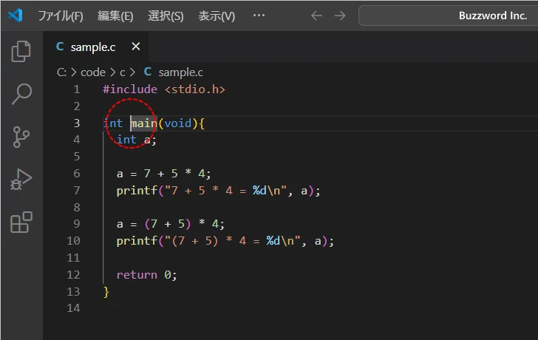Open the Explorer view in activity bar
This screenshot has height=340, width=538.
[21, 51]
